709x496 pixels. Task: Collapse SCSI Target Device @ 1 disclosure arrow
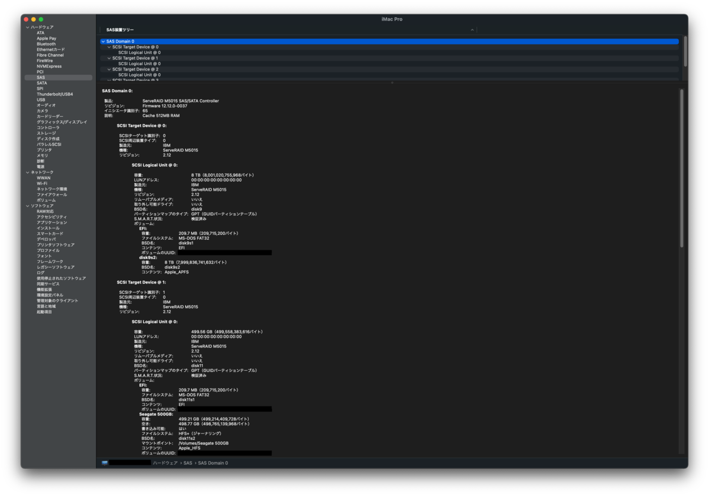click(x=109, y=58)
